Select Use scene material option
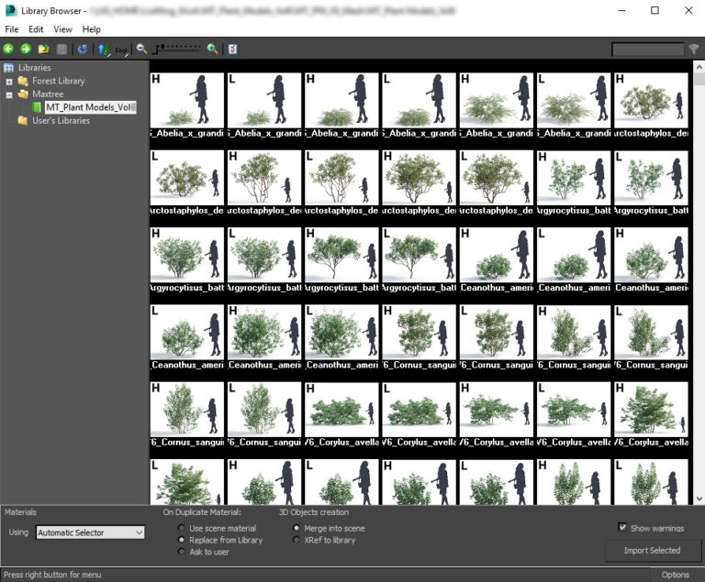Screen dimensions: 705x582 pos(181,528)
